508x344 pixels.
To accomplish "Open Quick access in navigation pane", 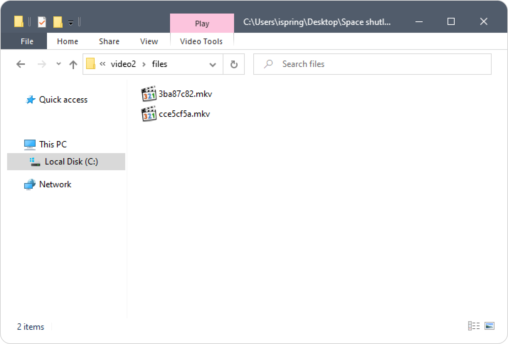I will pyautogui.click(x=63, y=100).
